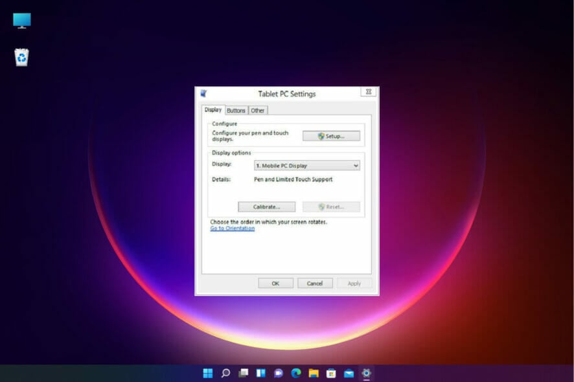The width and height of the screenshot is (574, 382).
Task: Launch Teams Chat from the taskbar
Action: point(278,374)
